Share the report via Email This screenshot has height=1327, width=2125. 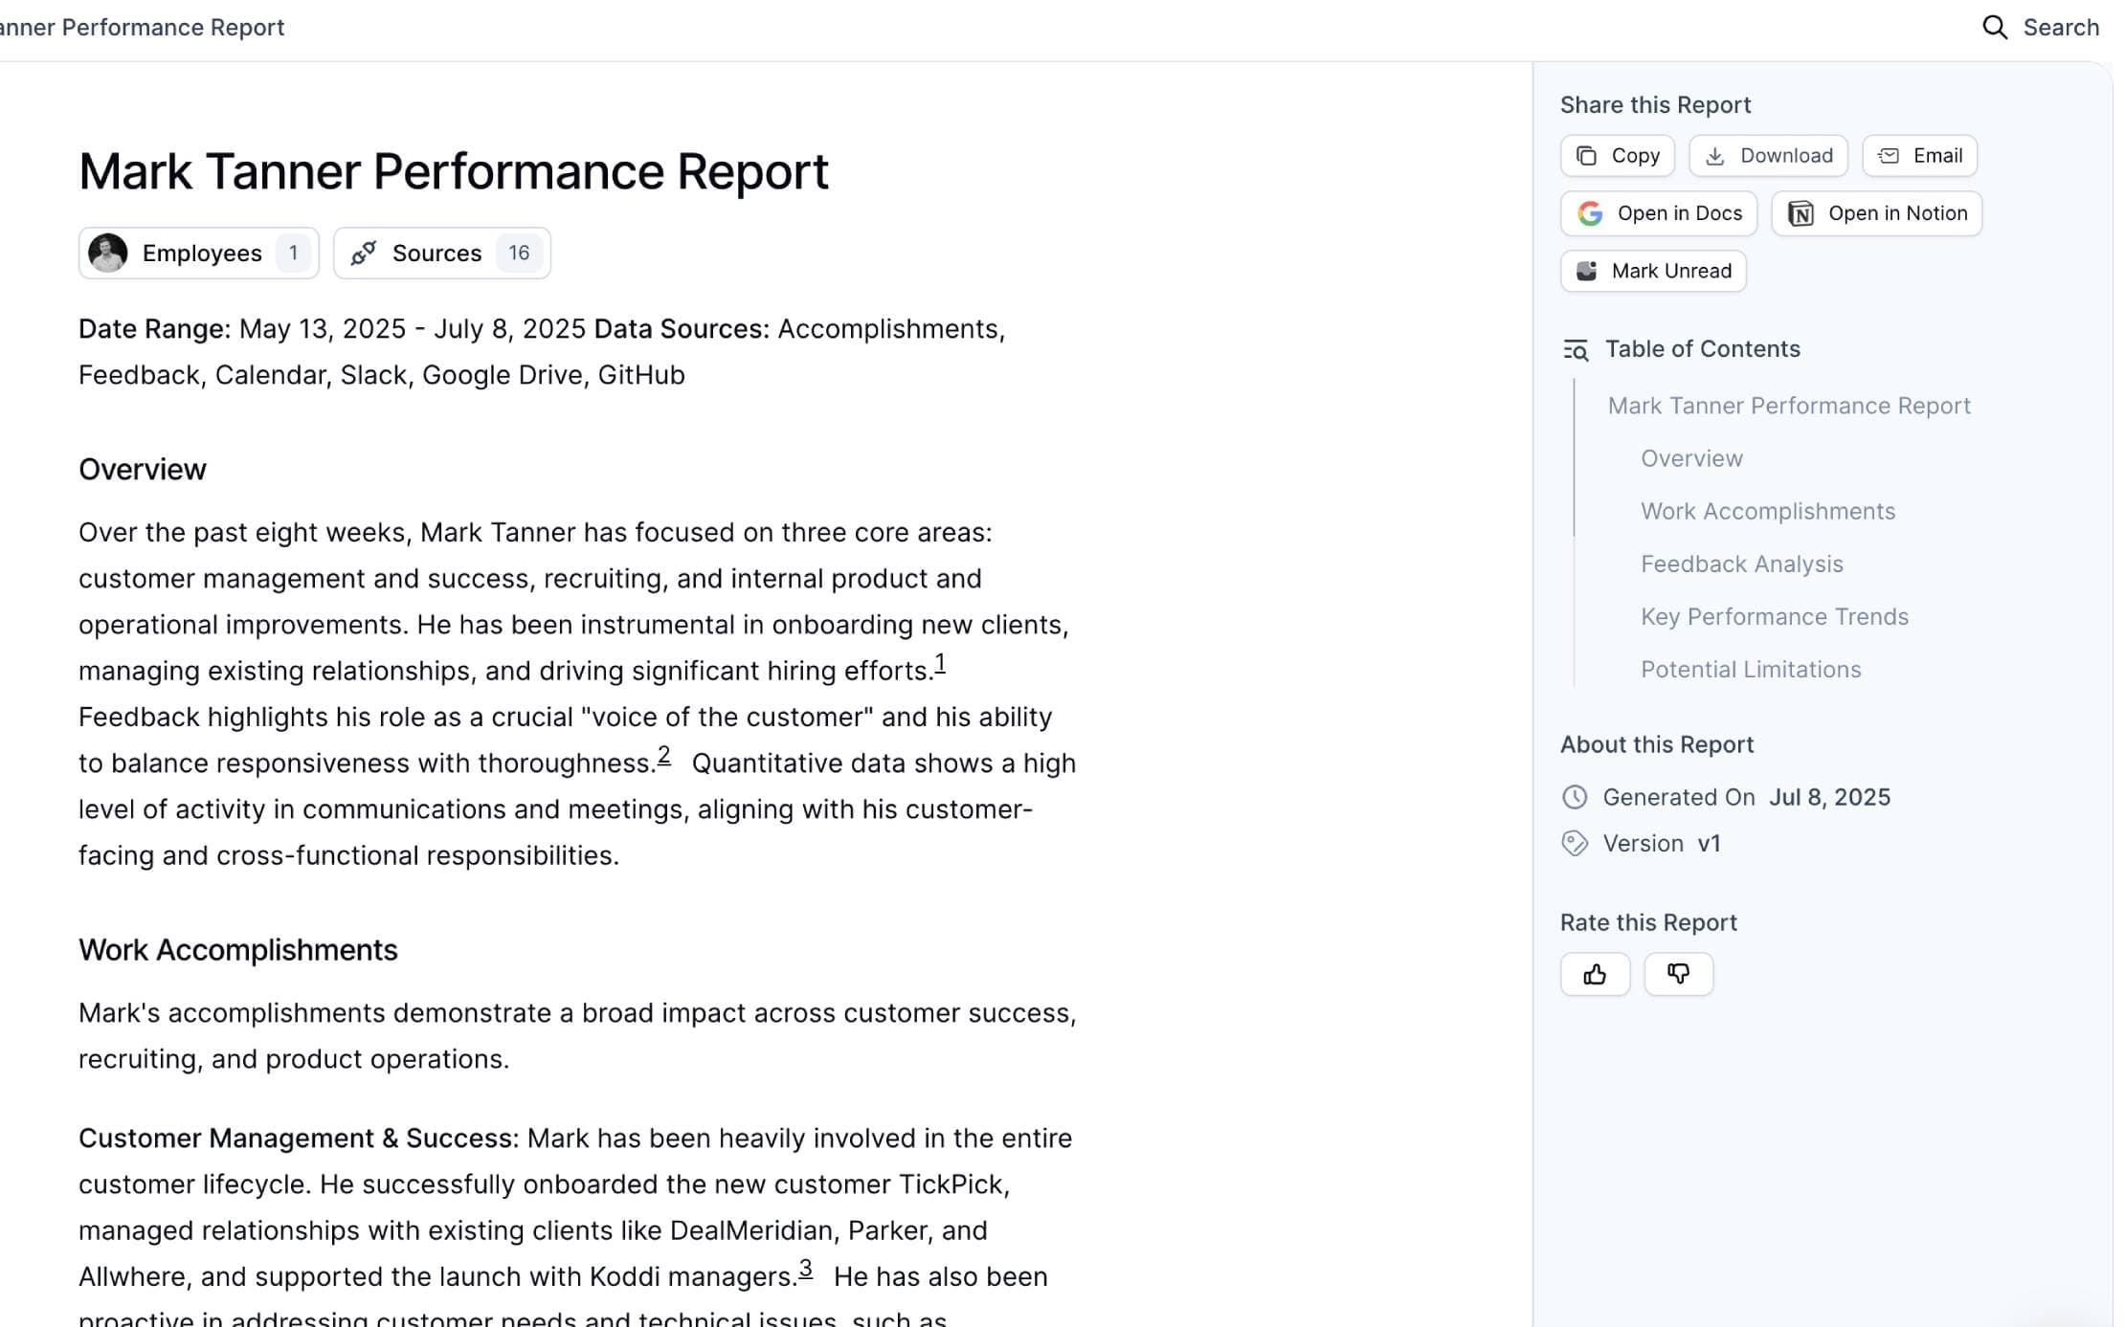pyautogui.click(x=1919, y=156)
